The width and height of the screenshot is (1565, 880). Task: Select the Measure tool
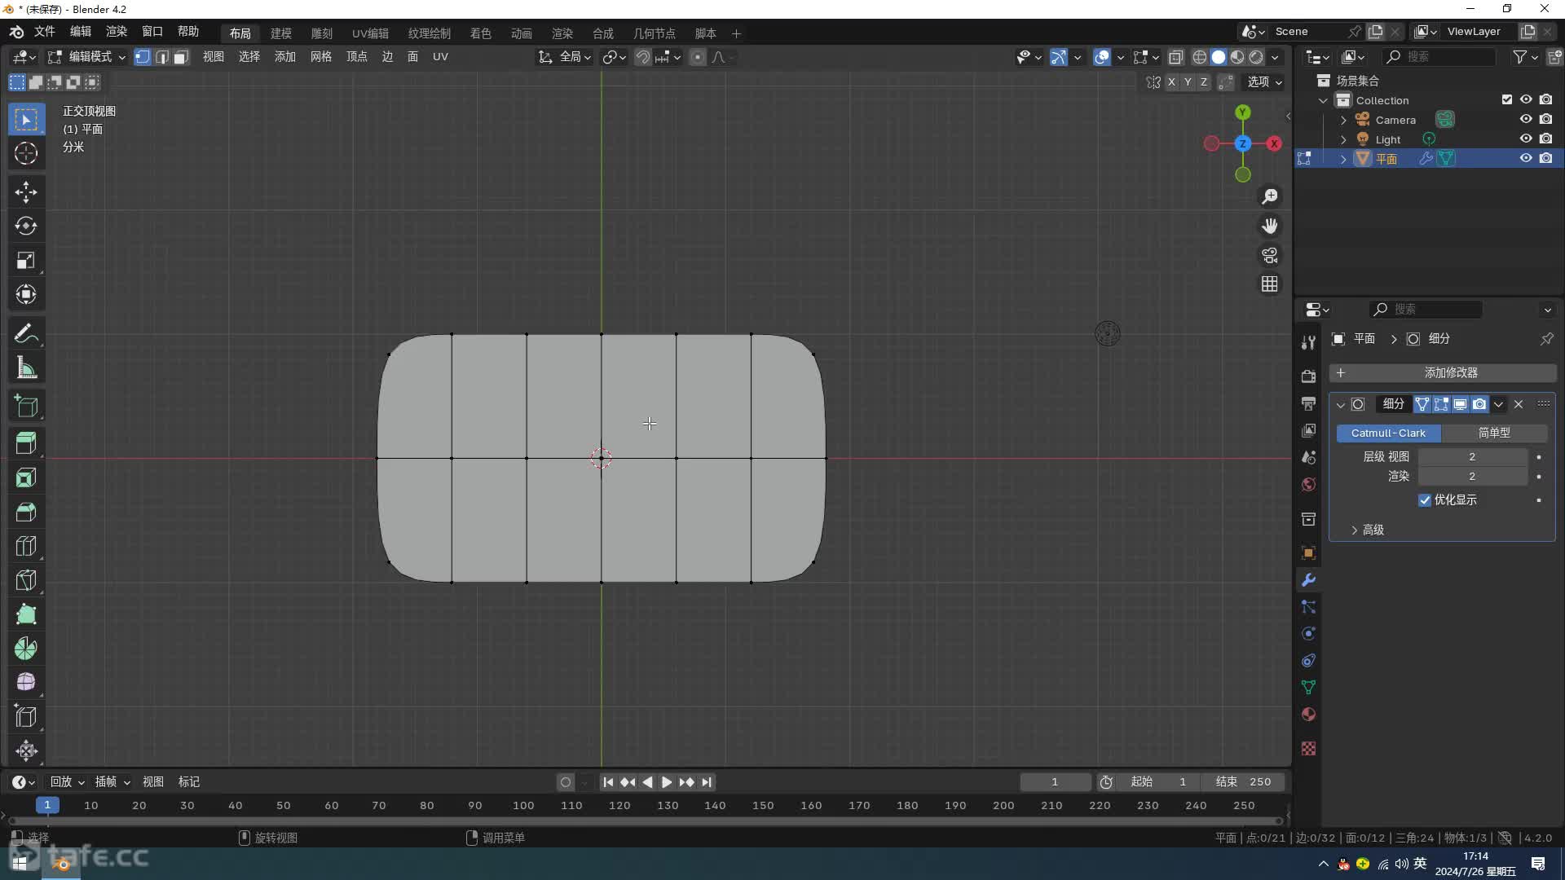point(26,368)
